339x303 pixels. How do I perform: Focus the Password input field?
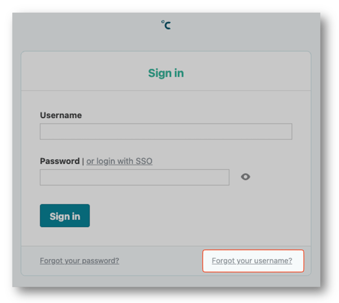click(135, 178)
